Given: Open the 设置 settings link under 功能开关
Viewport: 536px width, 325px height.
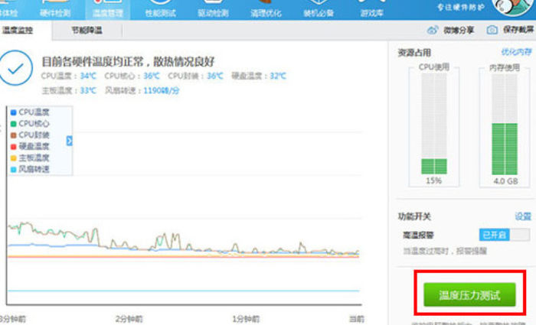Looking at the screenshot, I should click(522, 216).
